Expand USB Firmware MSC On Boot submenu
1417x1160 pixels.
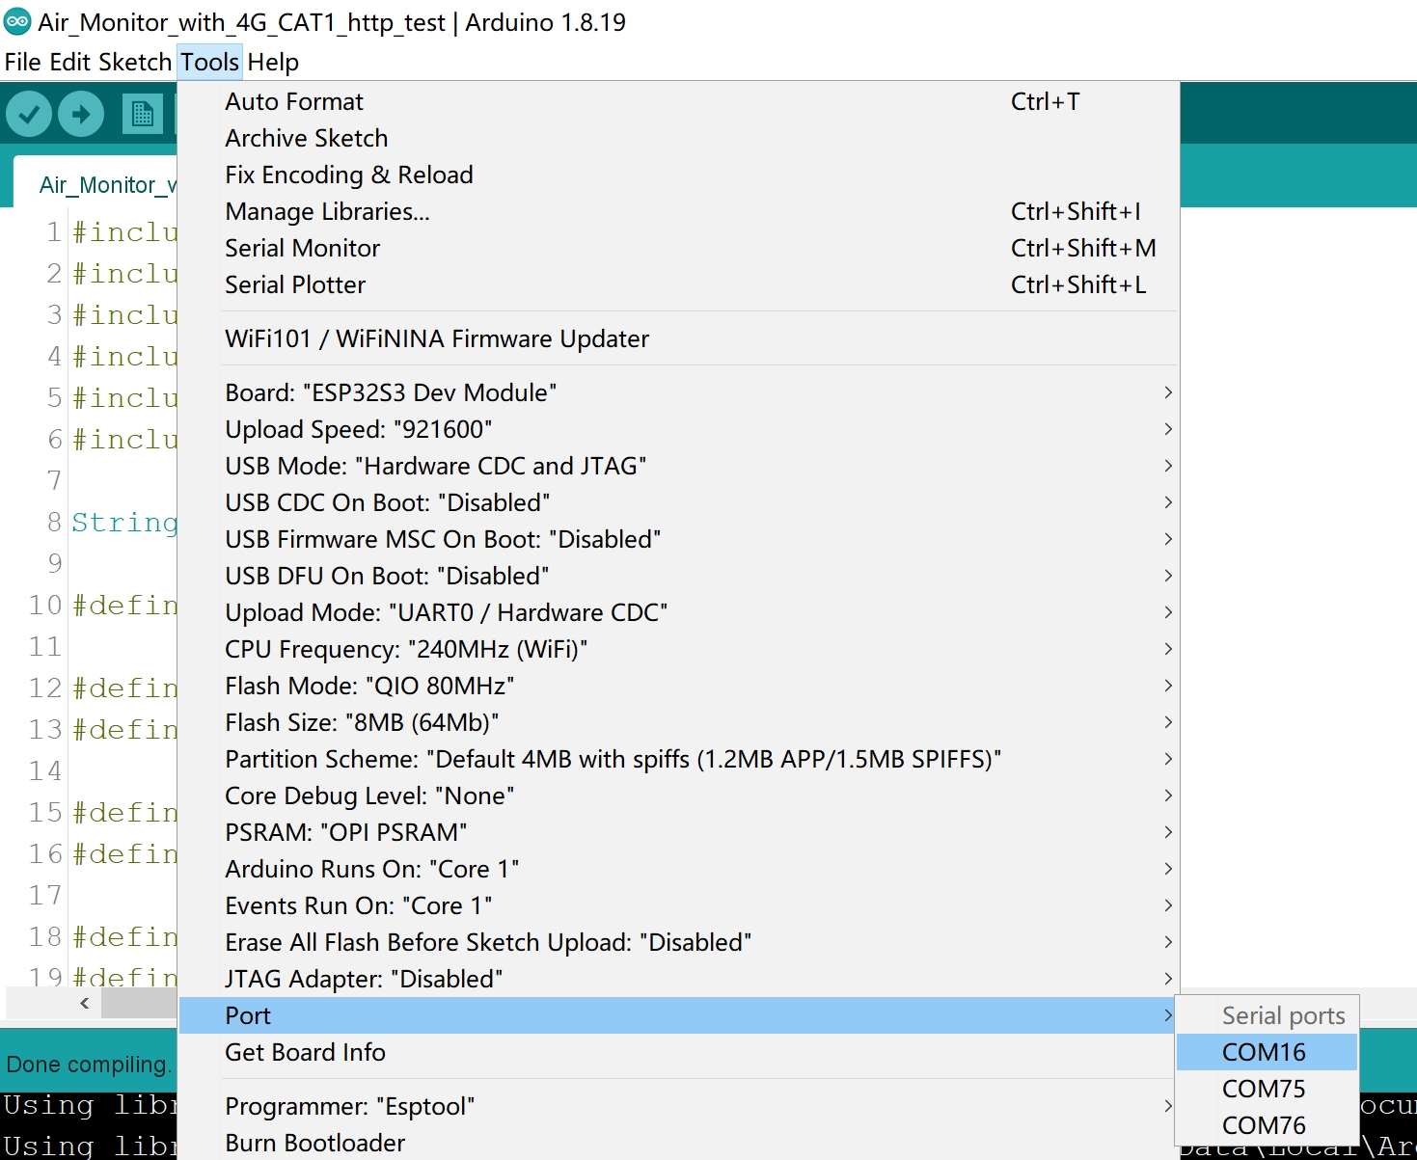tap(678, 539)
